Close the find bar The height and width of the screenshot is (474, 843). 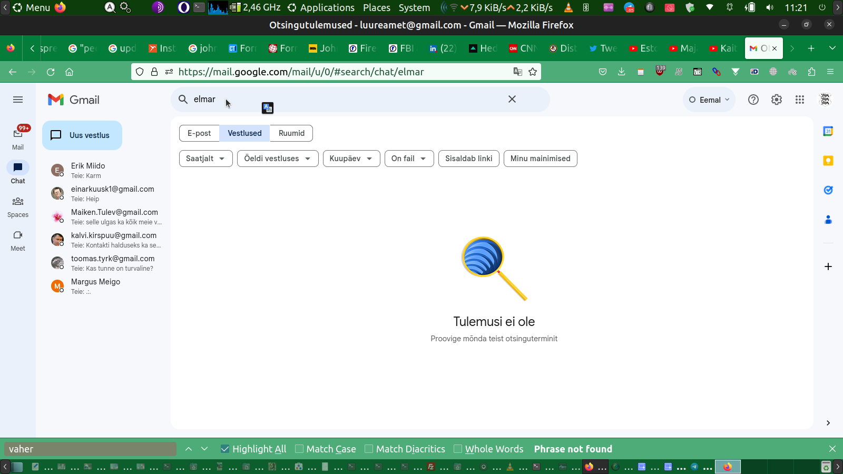point(832,449)
